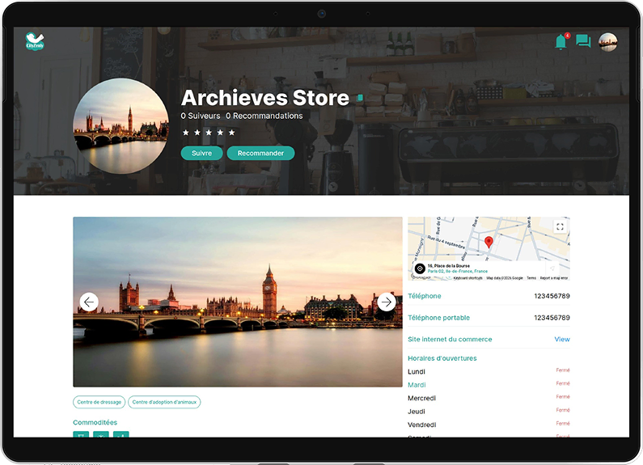Click the Archieves Store round profile photo
Image resolution: width=643 pixels, height=465 pixels.
pos(121,126)
